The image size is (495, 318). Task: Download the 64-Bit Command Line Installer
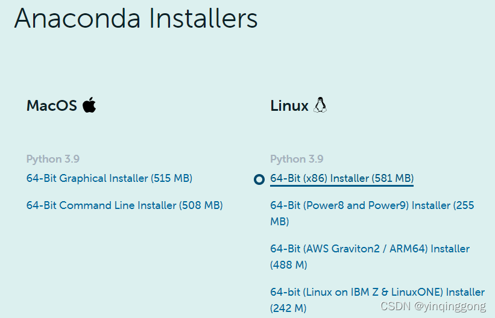pos(124,205)
